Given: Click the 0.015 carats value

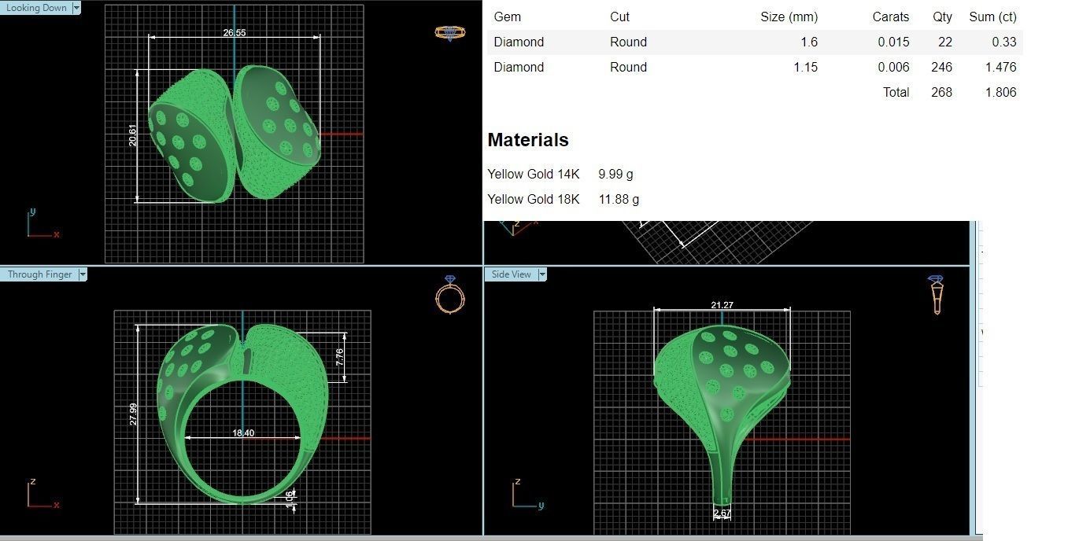Looking at the screenshot, I should pyautogui.click(x=893, y=42).
